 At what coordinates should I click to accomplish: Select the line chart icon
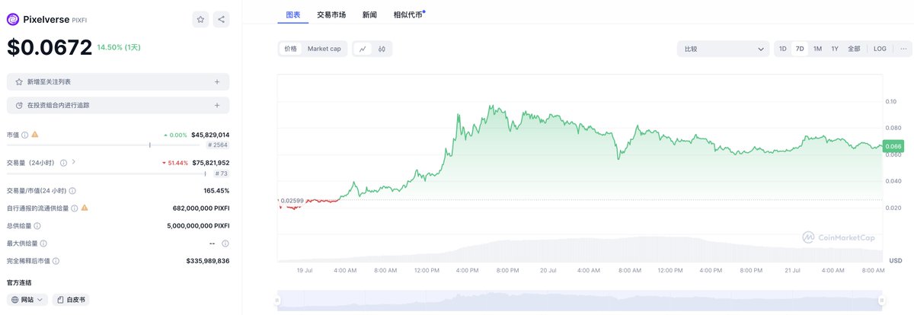[363, 49]
